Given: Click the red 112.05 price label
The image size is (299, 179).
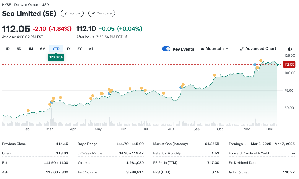Looking at the screenshot, I should 289,64.
